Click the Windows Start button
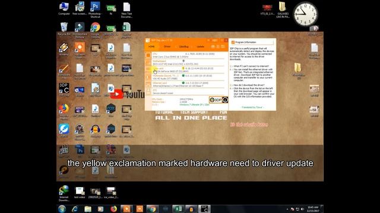Viewport: 380px width, 213px height. coord(62,209)
